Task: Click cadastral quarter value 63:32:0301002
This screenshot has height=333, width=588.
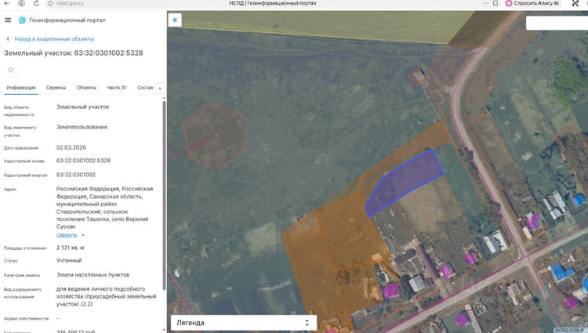Action: point(76,175)
